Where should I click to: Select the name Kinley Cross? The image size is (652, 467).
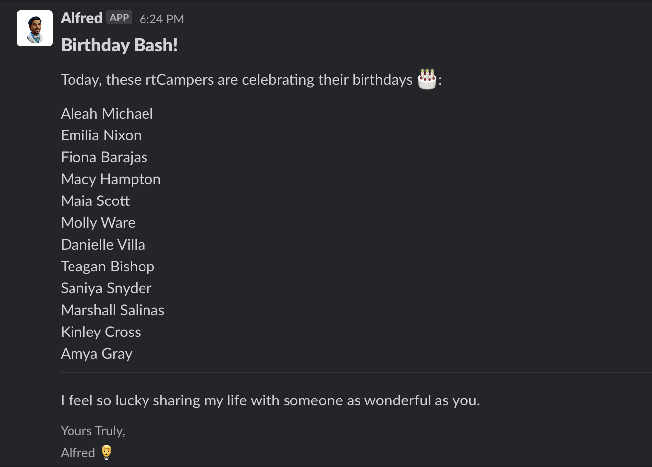[x=101, y=332]
